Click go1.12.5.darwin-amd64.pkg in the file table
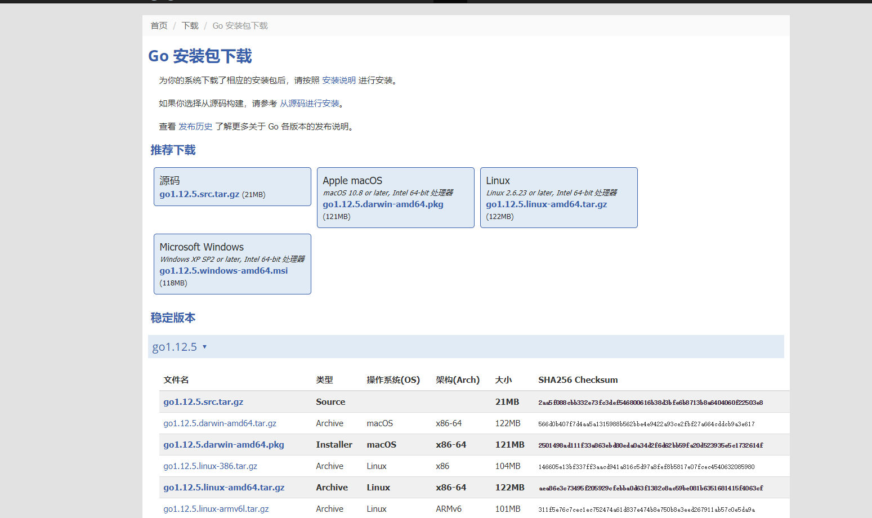 pyautogui.click(x=223, y=445)
